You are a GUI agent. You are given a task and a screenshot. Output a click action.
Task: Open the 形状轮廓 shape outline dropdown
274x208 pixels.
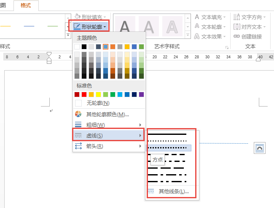click(x=90, y=27)
